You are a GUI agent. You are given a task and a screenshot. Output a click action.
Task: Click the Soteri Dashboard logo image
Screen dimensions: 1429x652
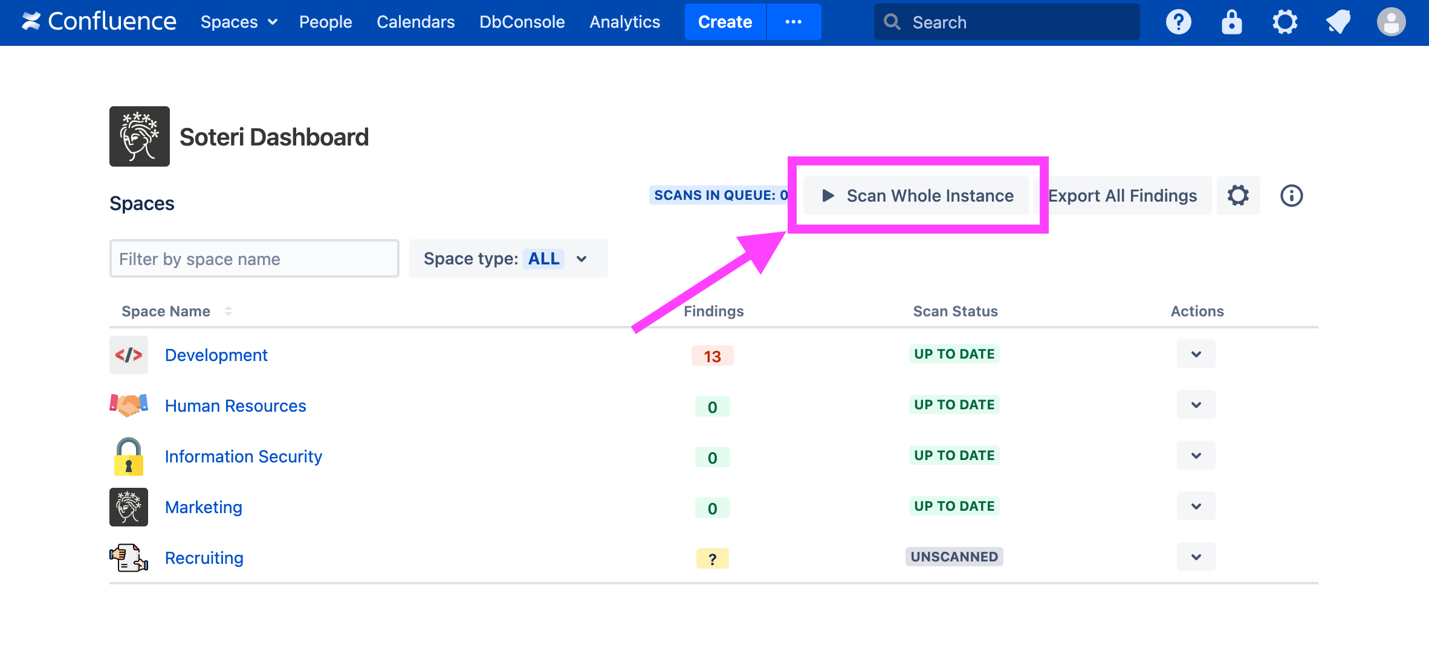pyautogui.click(x=140, y=136)
